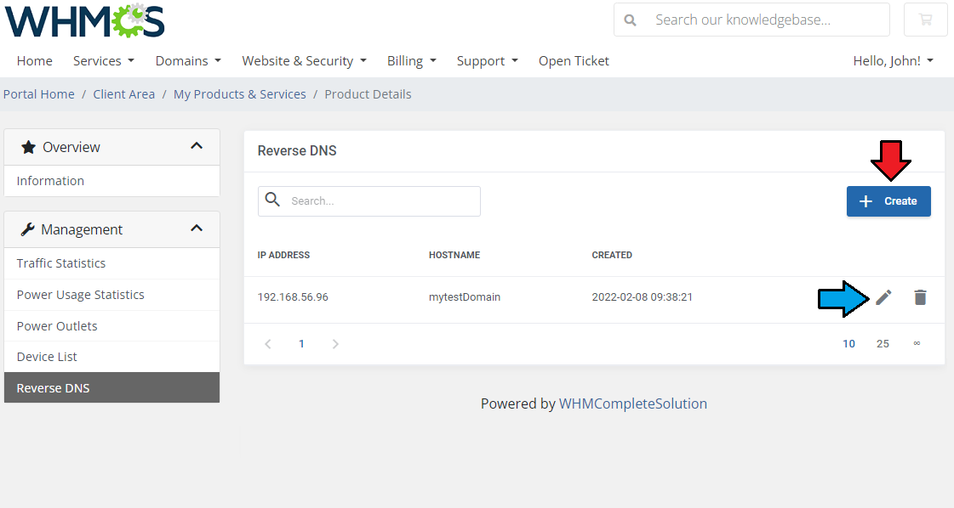Edit the 192.168.56.96 record with pencil icon
The width and height of the screenshot is (954, 508).
pyautogui.click(x=883, y=297)
